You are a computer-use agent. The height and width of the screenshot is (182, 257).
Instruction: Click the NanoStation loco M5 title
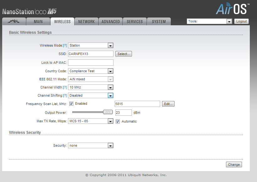(29, 12)
